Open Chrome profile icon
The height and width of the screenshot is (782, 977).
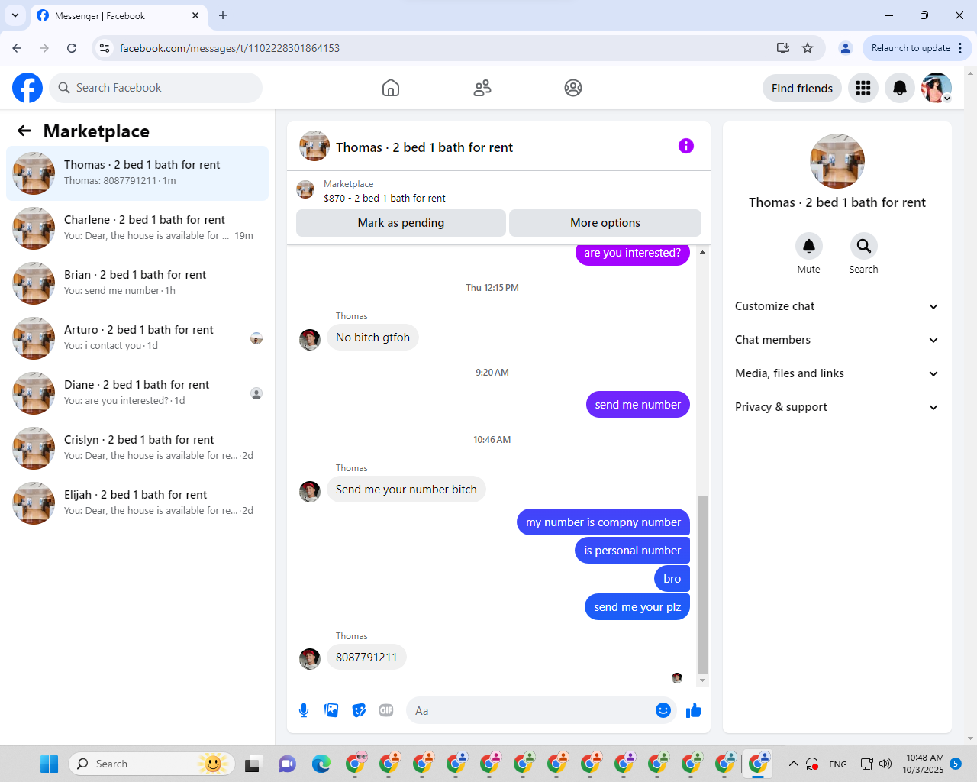pyautogui.click(x=846, y=48)
